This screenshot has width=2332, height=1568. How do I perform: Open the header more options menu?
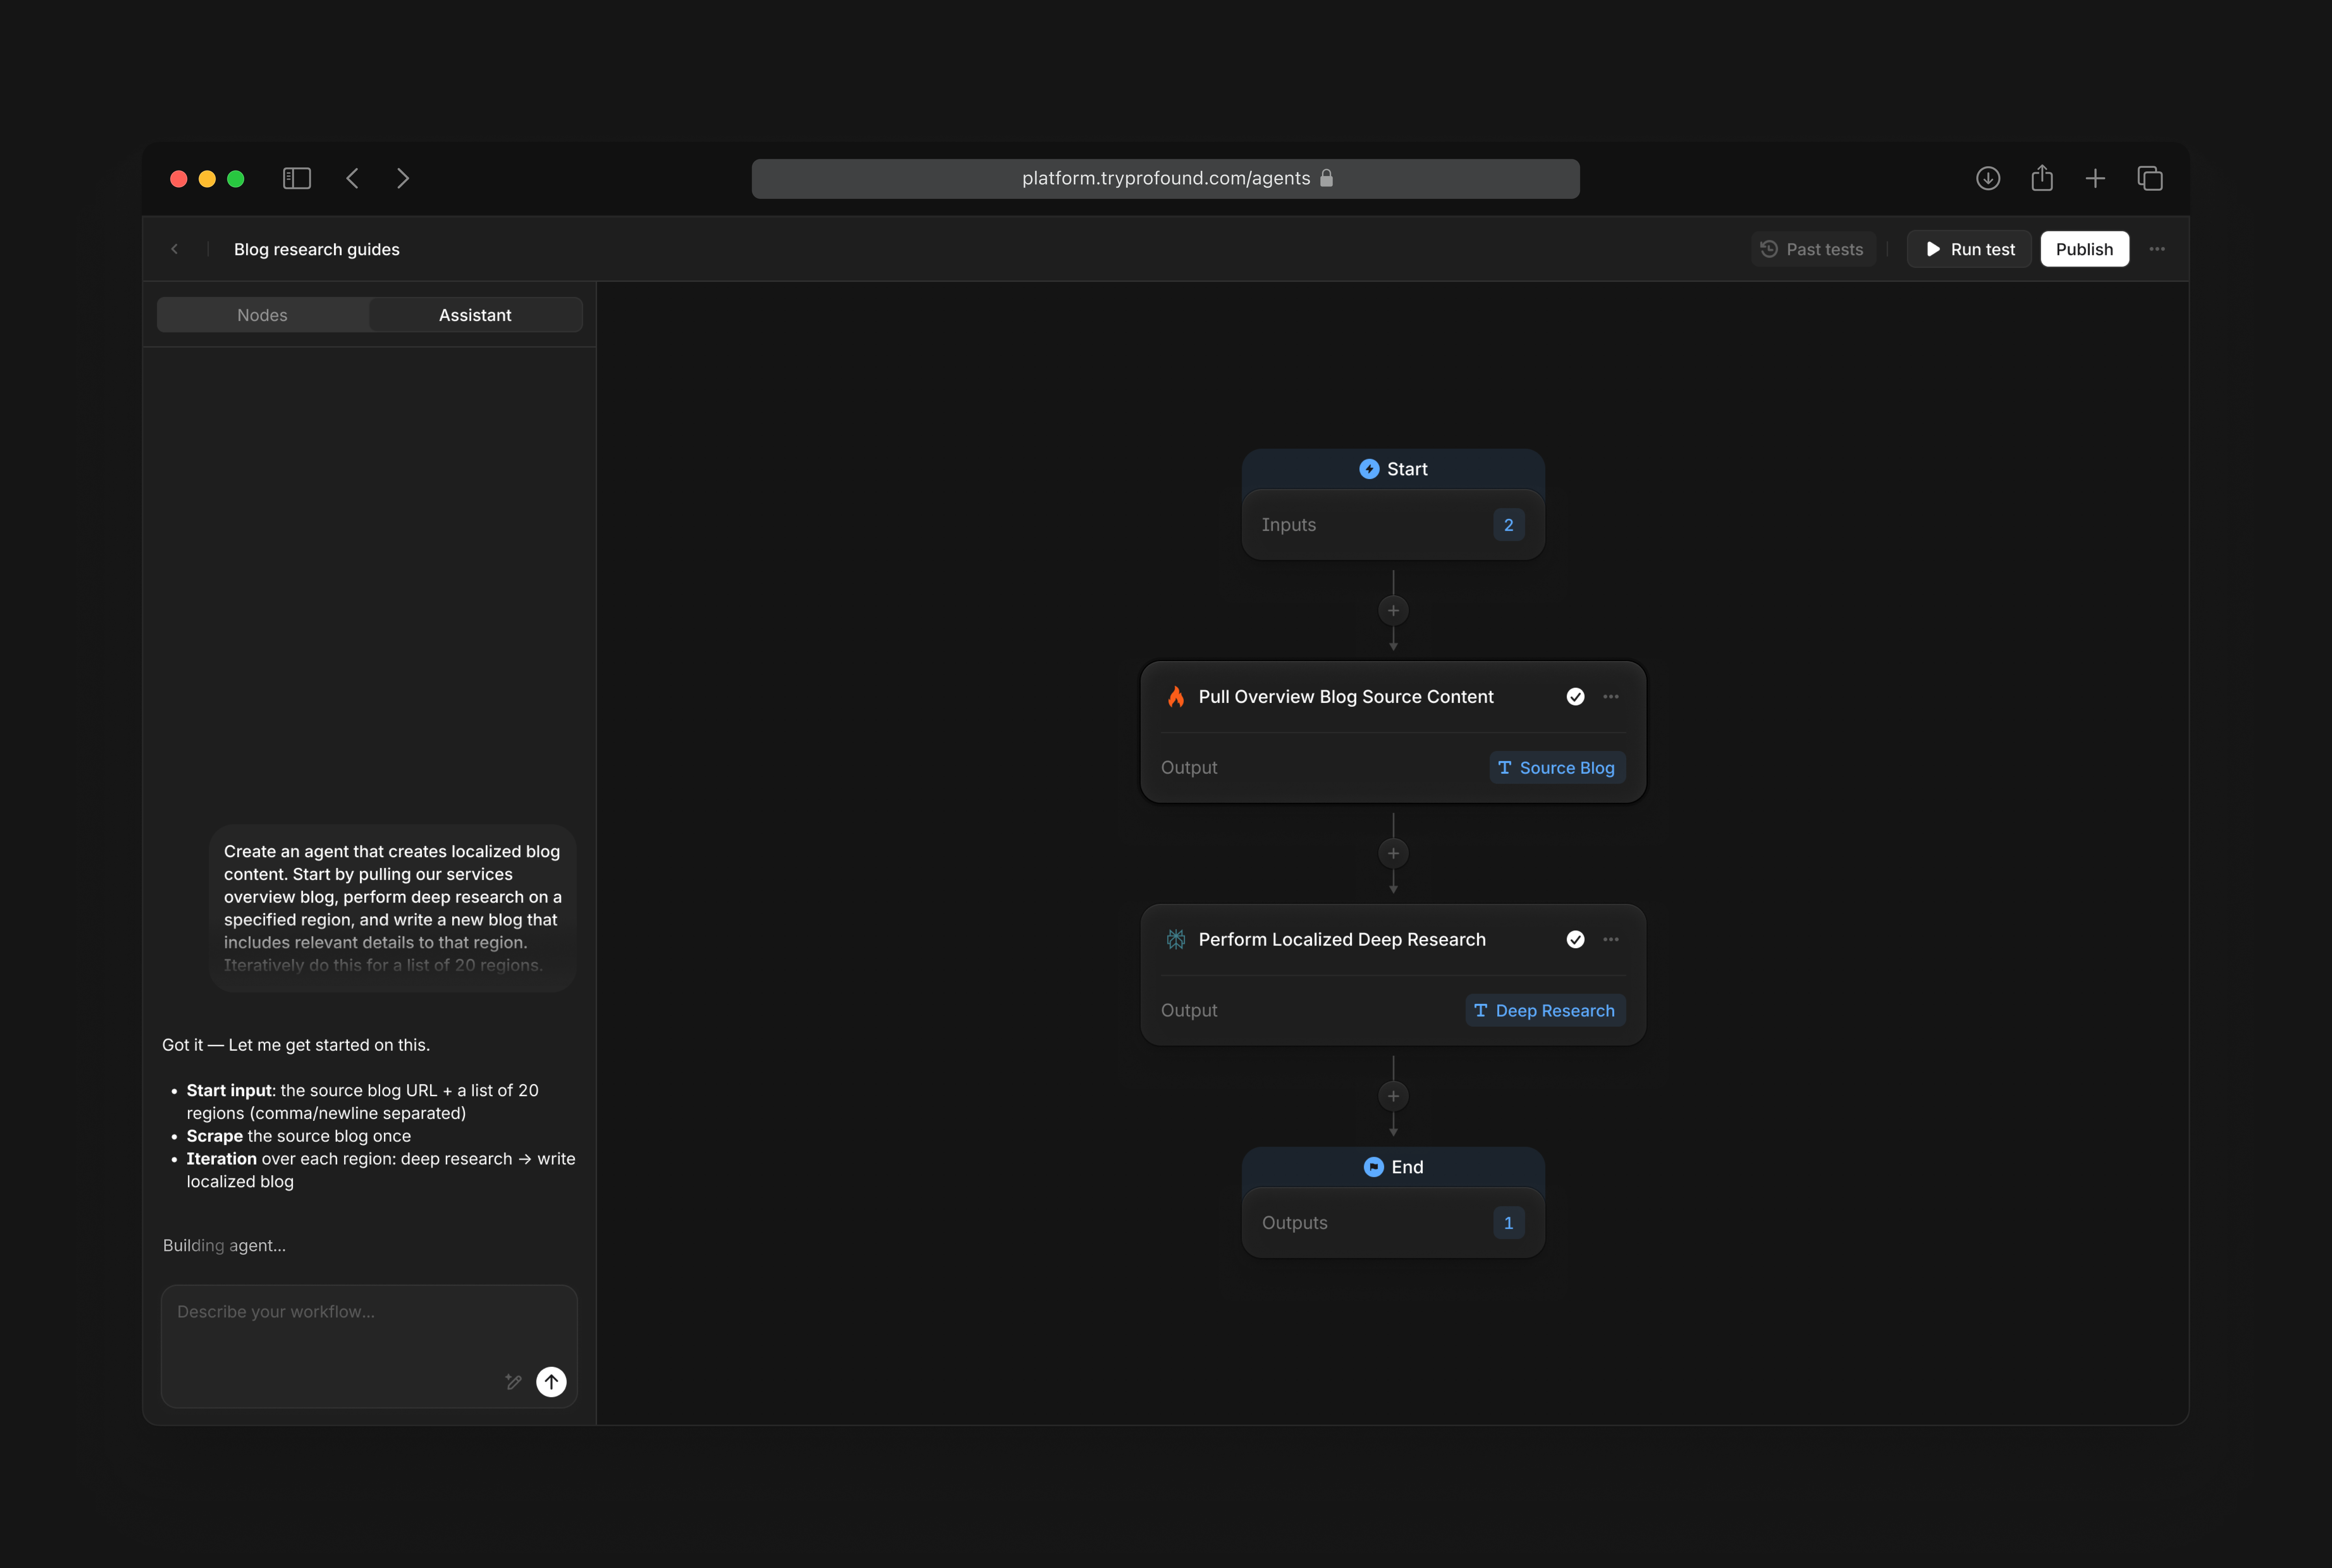point(2157,249)
